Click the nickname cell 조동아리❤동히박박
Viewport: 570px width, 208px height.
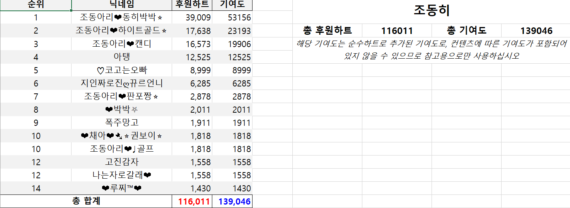(122, 17)
